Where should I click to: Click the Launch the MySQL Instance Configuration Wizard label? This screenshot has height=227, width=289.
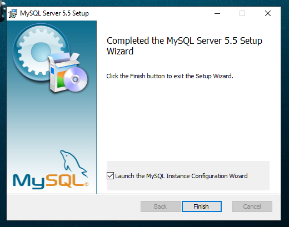tap(181, 176)
